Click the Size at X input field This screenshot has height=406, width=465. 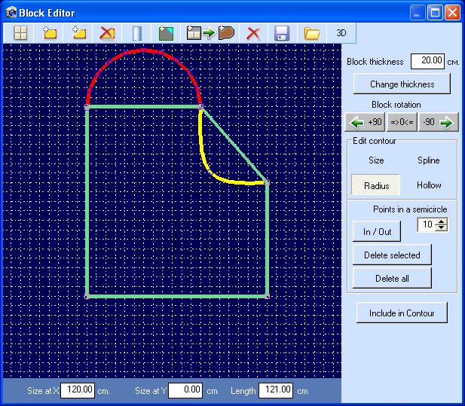coord(78,390)
